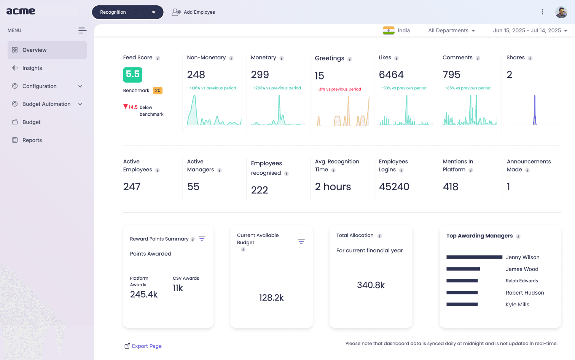
Task: Open Reward Points Summary filter icon
Action: coord(202,239)
